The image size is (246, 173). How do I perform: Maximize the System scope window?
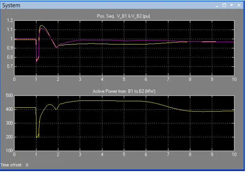pyautogui.click(x=224, y=5)
